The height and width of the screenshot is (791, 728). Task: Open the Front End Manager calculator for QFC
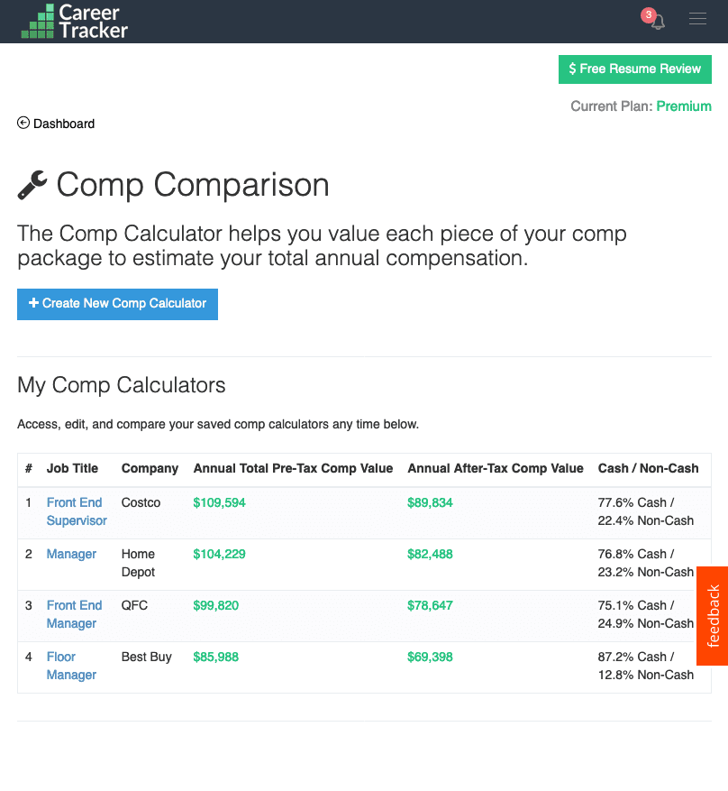75,614
